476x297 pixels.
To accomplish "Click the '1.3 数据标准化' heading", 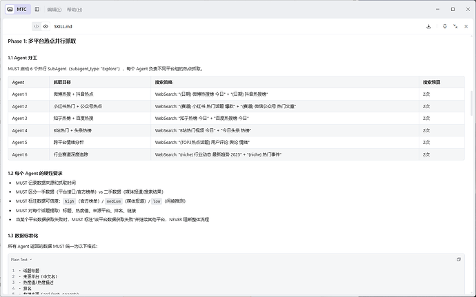I will (23, 236).
